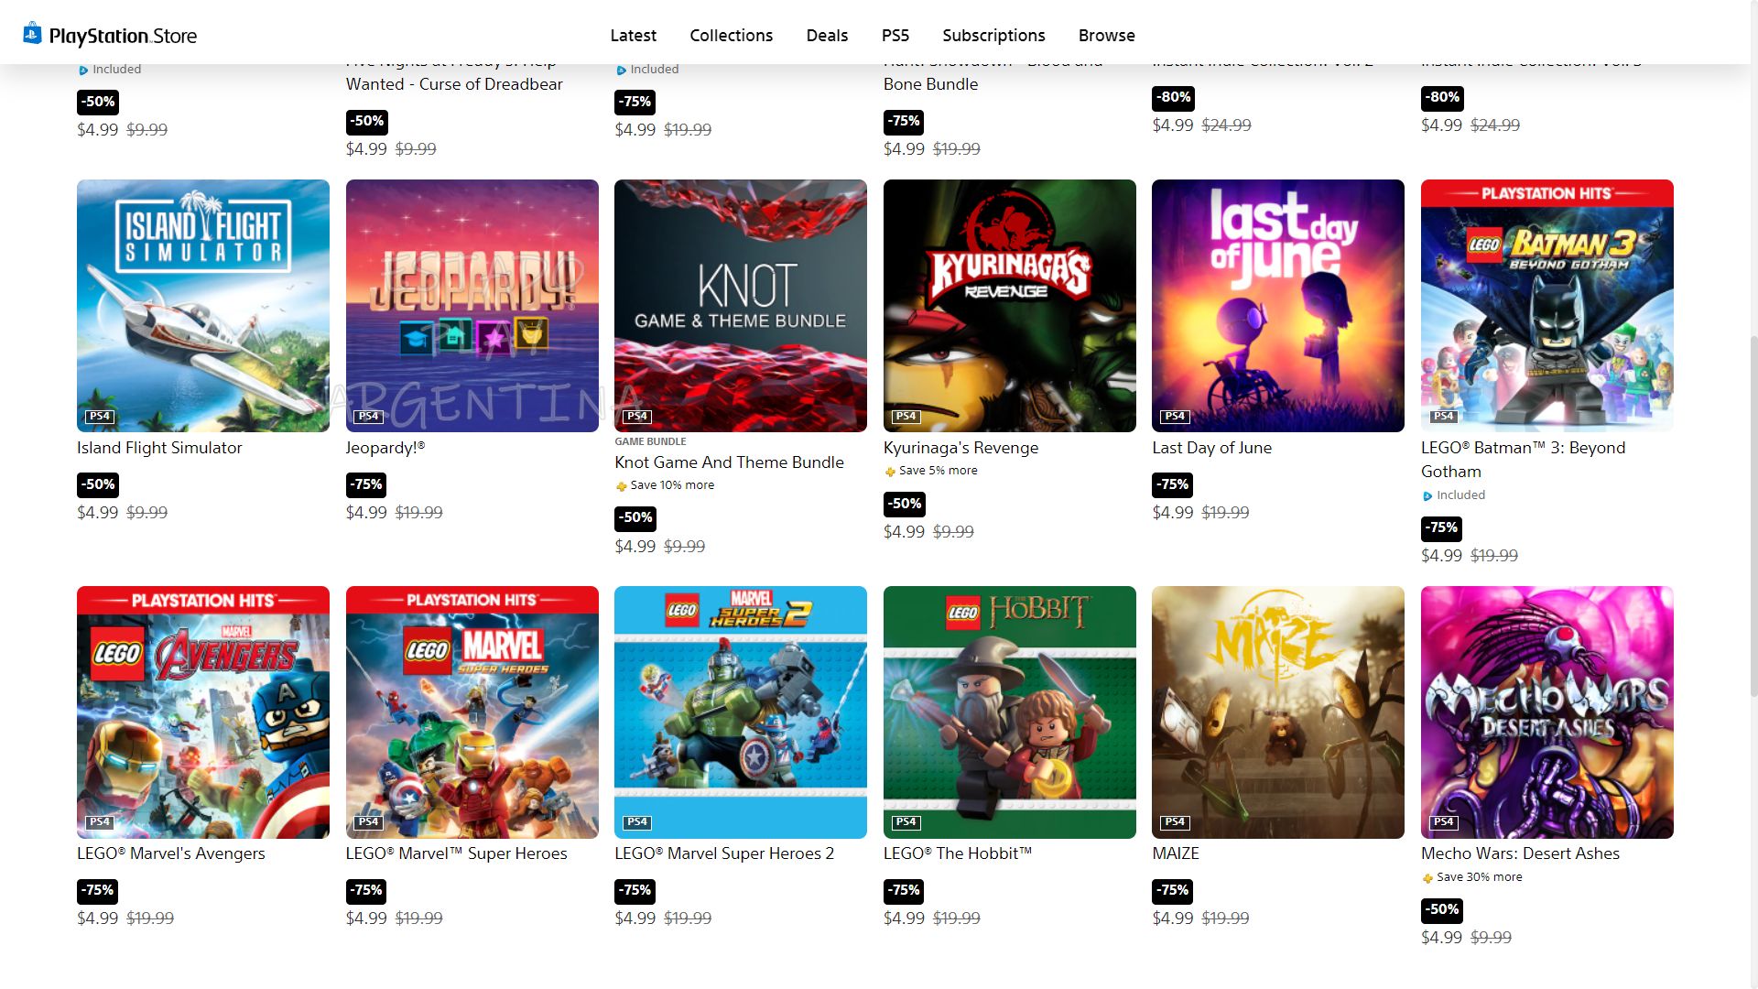Click the Included icon under LEGO Batman 3
1758x989 pixels.
coord(1427,496)
